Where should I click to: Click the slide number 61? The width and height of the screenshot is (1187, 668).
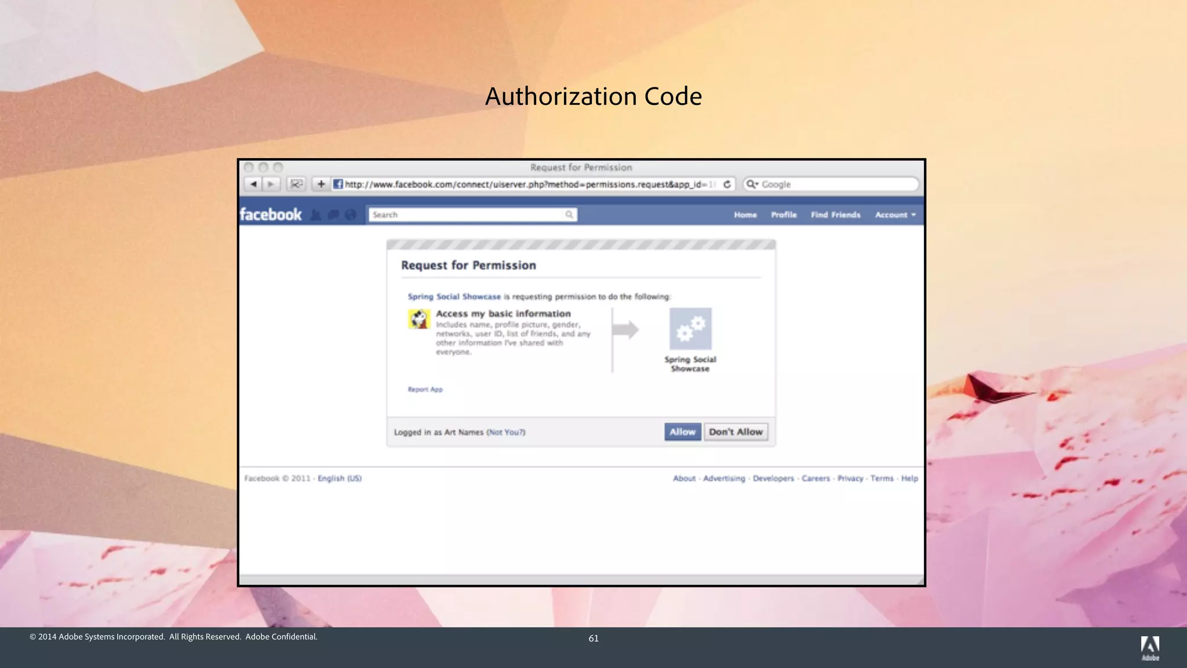tap(593, 638)
